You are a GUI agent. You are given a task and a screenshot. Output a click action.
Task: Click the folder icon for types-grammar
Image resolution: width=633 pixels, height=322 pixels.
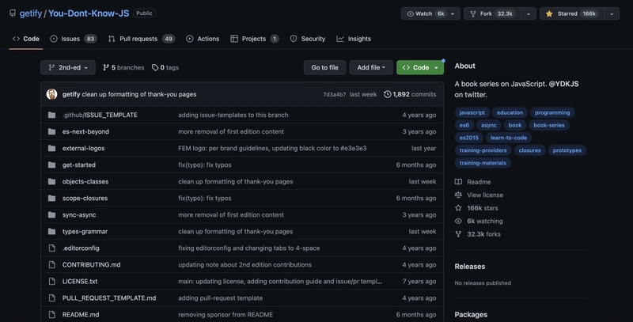(x=51, y=231)
